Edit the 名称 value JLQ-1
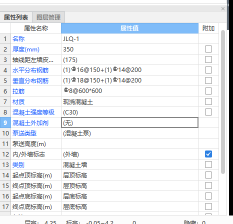The width and height of the screenshot is (233, 224). point(129,38)
